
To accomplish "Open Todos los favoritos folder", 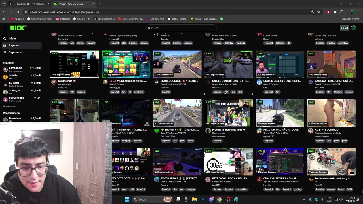I will [x=349, y=19].
